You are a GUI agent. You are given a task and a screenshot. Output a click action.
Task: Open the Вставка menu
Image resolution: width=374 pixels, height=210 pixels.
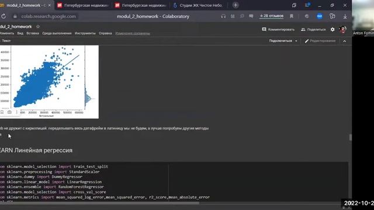coord(33,33)
